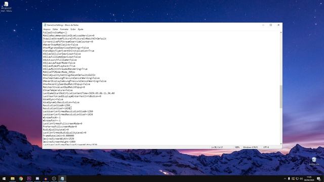The height and width of the screenshot is (182, 324).
Task: Click the UTF-8 encoding status entry
Action: (266, 147)
